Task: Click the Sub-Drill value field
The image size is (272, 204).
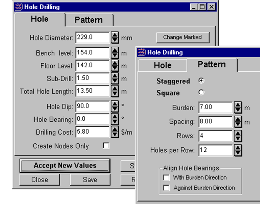Action: (x=92, y=78)
